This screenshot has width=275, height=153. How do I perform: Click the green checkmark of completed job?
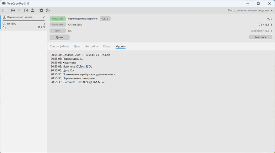[43, 17]
